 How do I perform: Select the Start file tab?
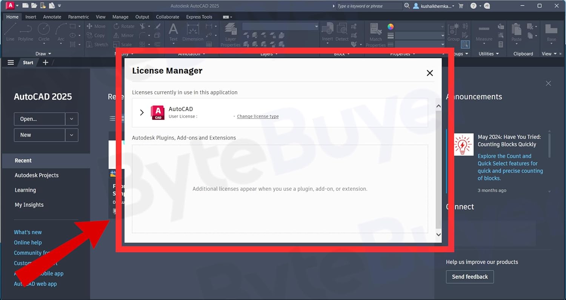coord(28,63)
